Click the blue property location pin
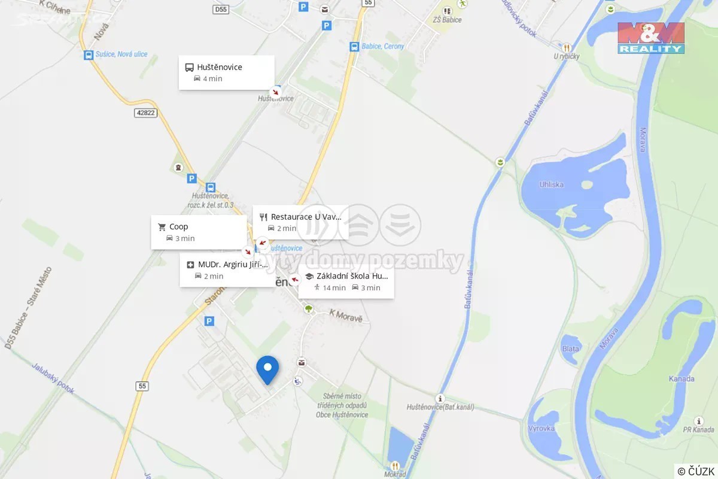 [267, 369]
